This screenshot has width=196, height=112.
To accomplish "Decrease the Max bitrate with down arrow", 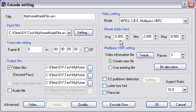I will 183,38.
